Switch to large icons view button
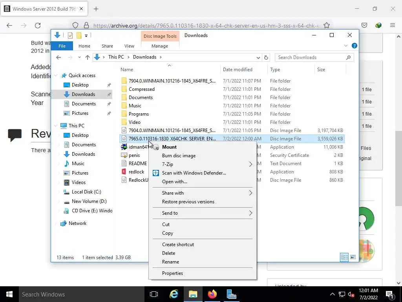Screen dimensions: 402x302 pos(353,257)
